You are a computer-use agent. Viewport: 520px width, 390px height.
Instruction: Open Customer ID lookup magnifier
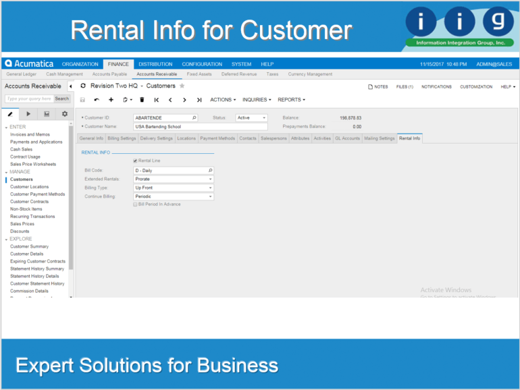click(x=194, y=117)
